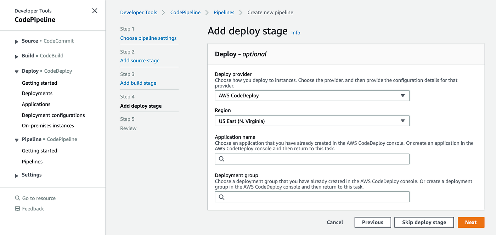Collapse the Deploy CodeDeploy section
Screen dimensions: 496x235
(17, 72)
